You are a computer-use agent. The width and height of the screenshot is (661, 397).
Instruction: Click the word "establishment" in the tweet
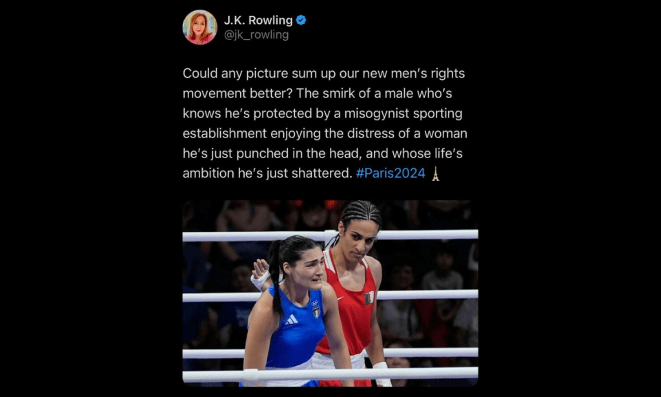(x=224, y=134)
